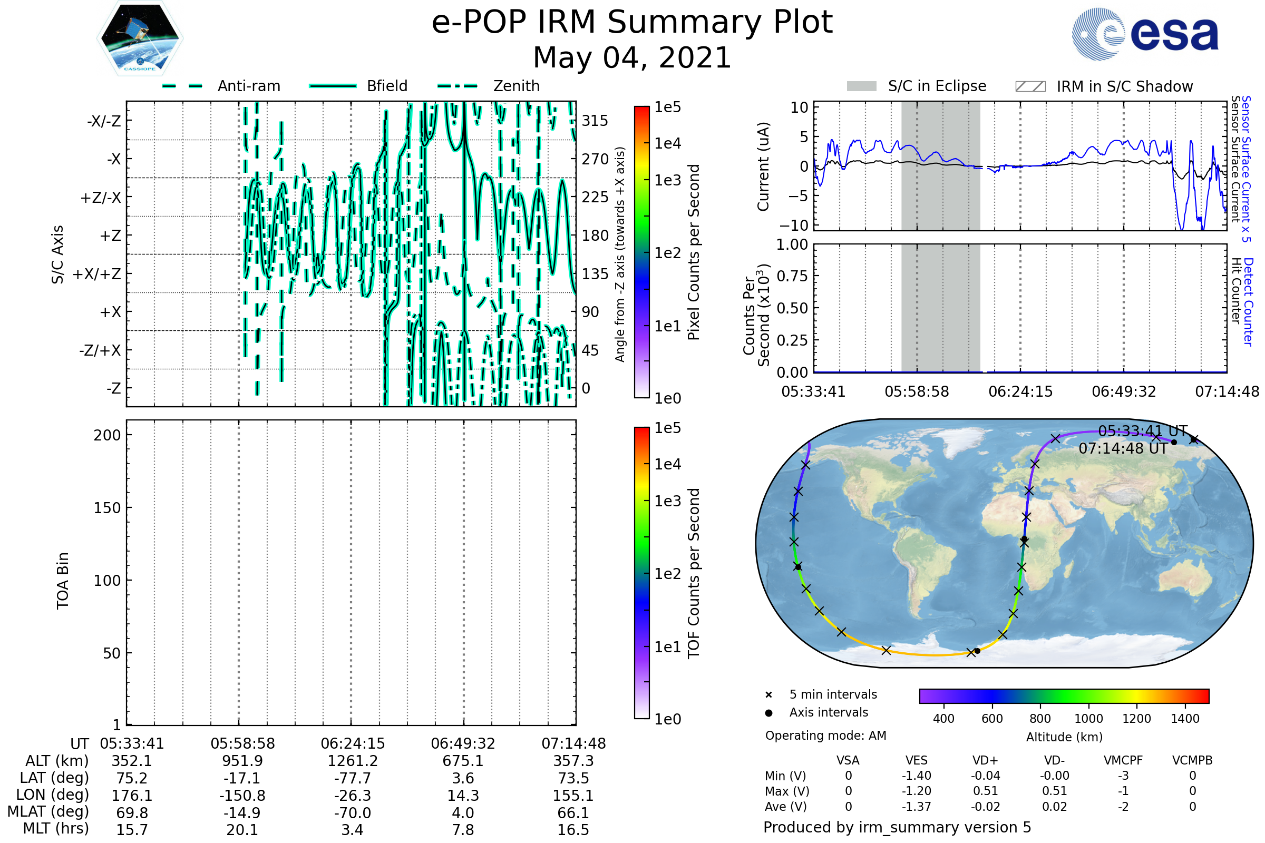Image resolution: width=1265 pixels, height=843 pixels.
Task: Click the 07:14:48 UT label on map
Action: click(x=1123, y=448)
